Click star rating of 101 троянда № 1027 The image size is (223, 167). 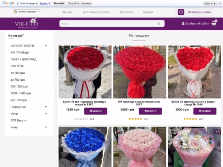tap(136, 119)
